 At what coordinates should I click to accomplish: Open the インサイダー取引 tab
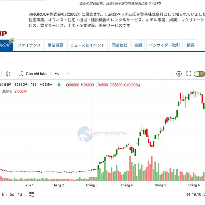tap(164, 45)
